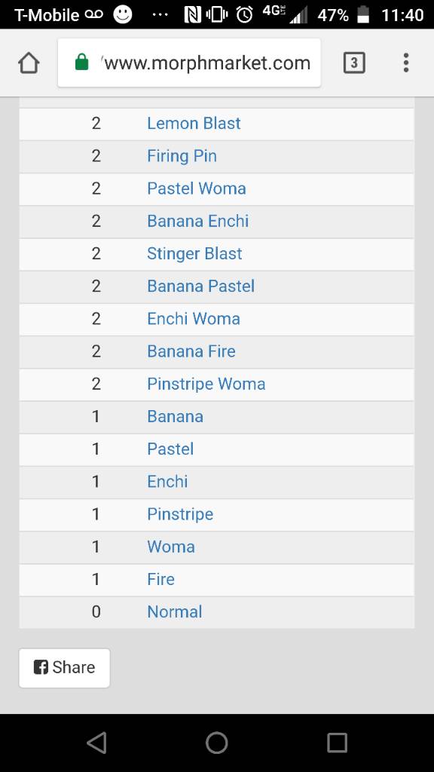Viewport: 434px width, 772px height.
Task: Open the Stinger Blast morph link
Action: (x=194, y=253)
